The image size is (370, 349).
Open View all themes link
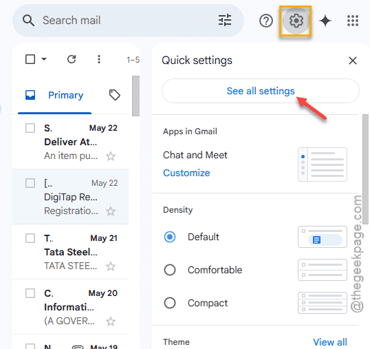click(x=330, y=342)
